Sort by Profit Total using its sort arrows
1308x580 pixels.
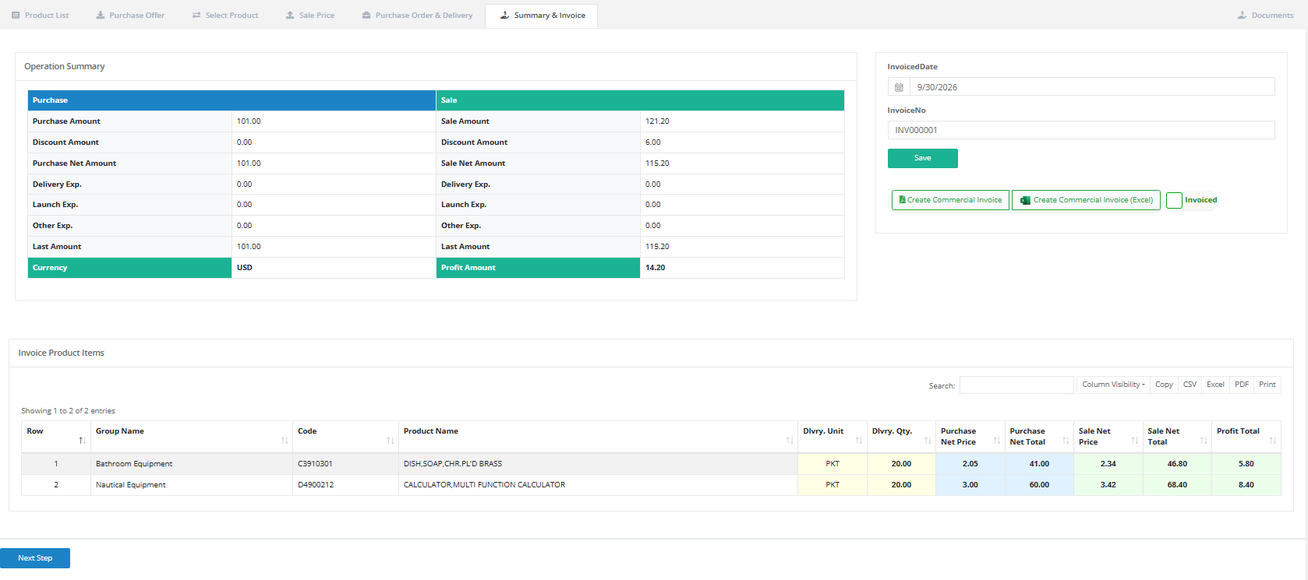pos(1273,441)
